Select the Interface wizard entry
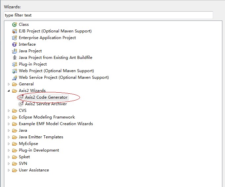Viewport: 225px width, 187px height. point(27,44)
